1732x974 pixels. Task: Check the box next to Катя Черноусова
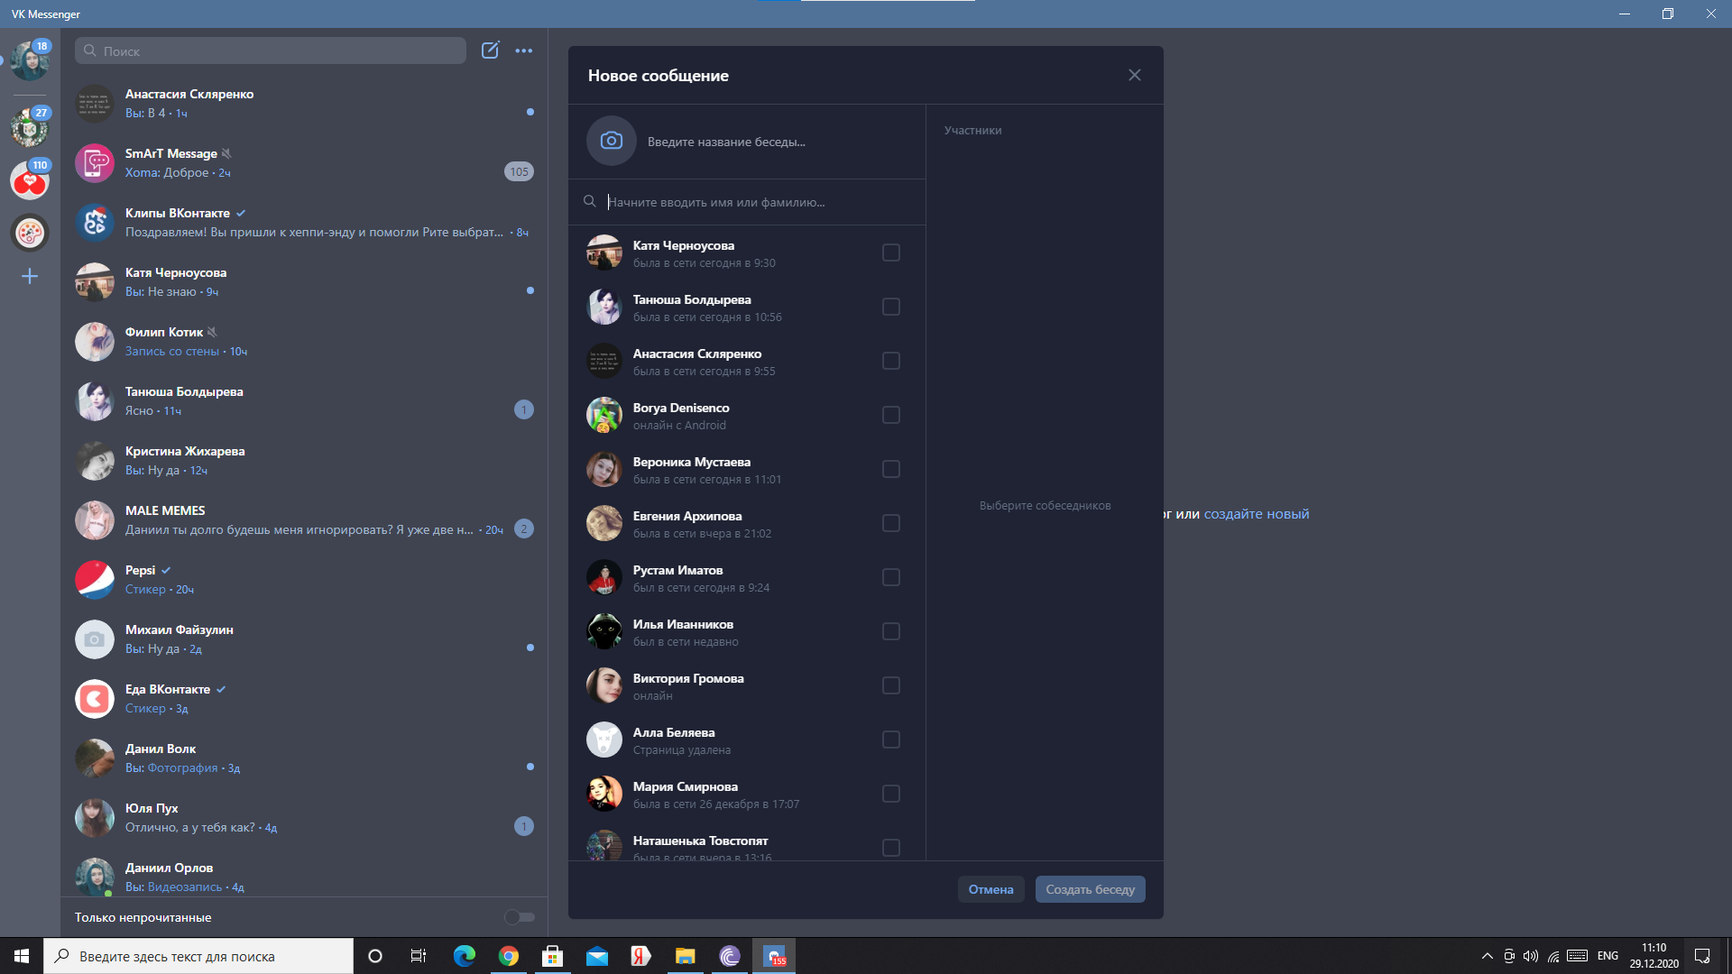click(890, 253)
